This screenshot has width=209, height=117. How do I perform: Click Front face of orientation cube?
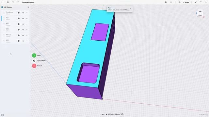click(x=200, y=15)
